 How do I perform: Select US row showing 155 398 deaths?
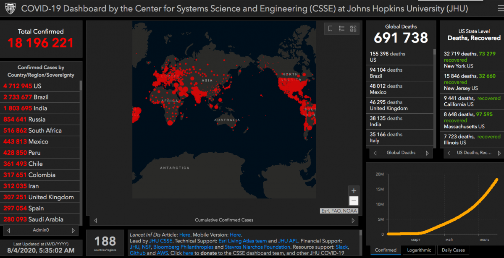point(400,57)
